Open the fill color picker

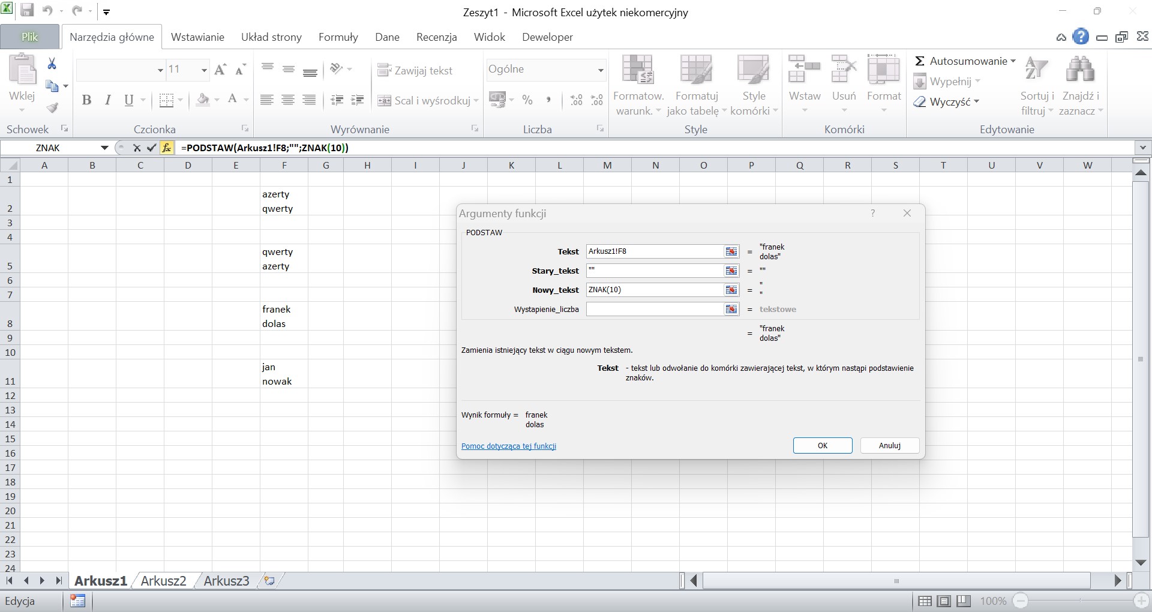tap(217, 100)
